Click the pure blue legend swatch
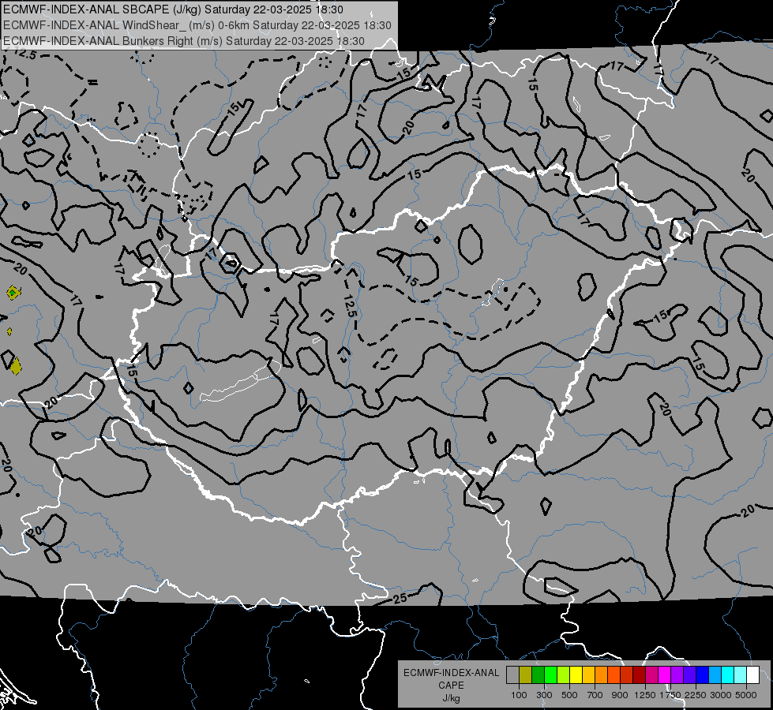Screen dimensions: 773x710 (x=702, y=675)
